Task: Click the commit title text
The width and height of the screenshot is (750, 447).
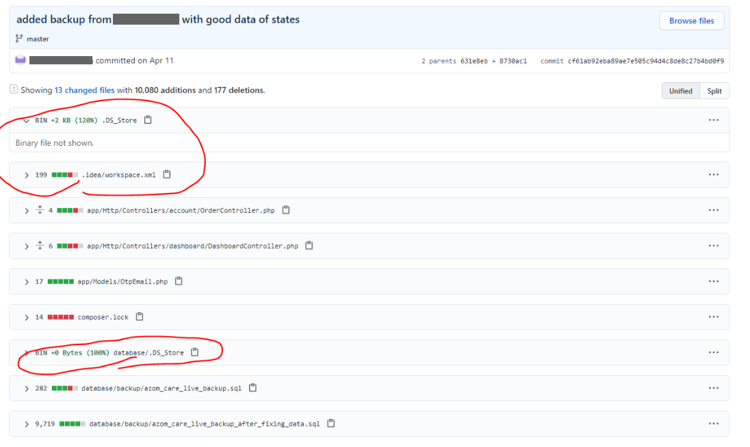Action: (x=158, y=19)
